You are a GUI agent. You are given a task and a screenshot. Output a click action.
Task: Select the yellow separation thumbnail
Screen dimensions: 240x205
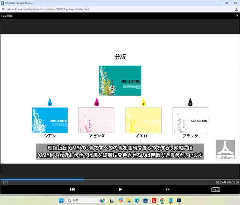click(x=143, y=120)
